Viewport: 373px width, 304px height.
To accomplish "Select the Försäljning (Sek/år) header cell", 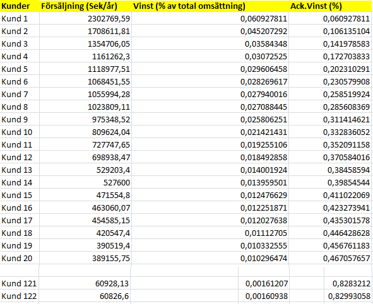I will [x=85, y=6].
